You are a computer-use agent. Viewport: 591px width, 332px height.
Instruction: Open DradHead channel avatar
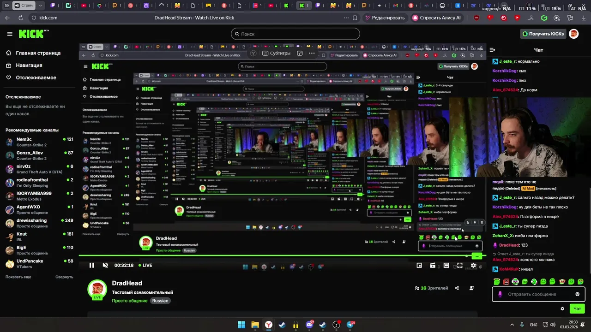[x=97, y=290]
